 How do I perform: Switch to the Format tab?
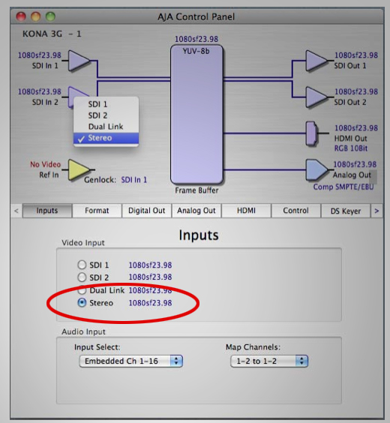[97, 211]
